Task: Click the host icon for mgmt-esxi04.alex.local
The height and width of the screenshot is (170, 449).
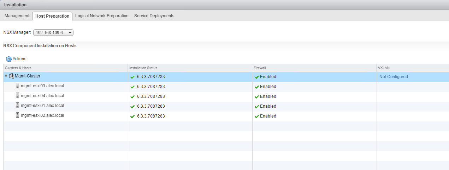Action: click(18, 96)
